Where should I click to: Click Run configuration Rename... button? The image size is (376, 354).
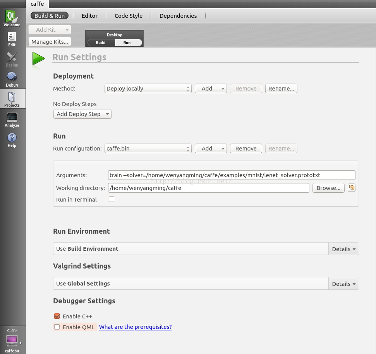pos(281,149)
